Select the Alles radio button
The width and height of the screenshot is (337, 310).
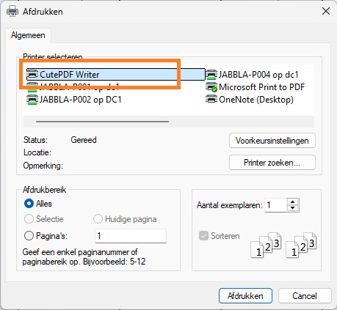29,204
